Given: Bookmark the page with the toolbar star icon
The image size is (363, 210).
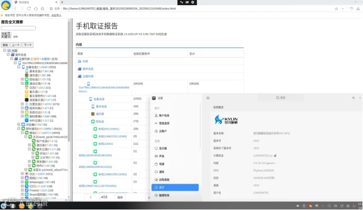Looking at the screenshot, I should click(43, 8).
